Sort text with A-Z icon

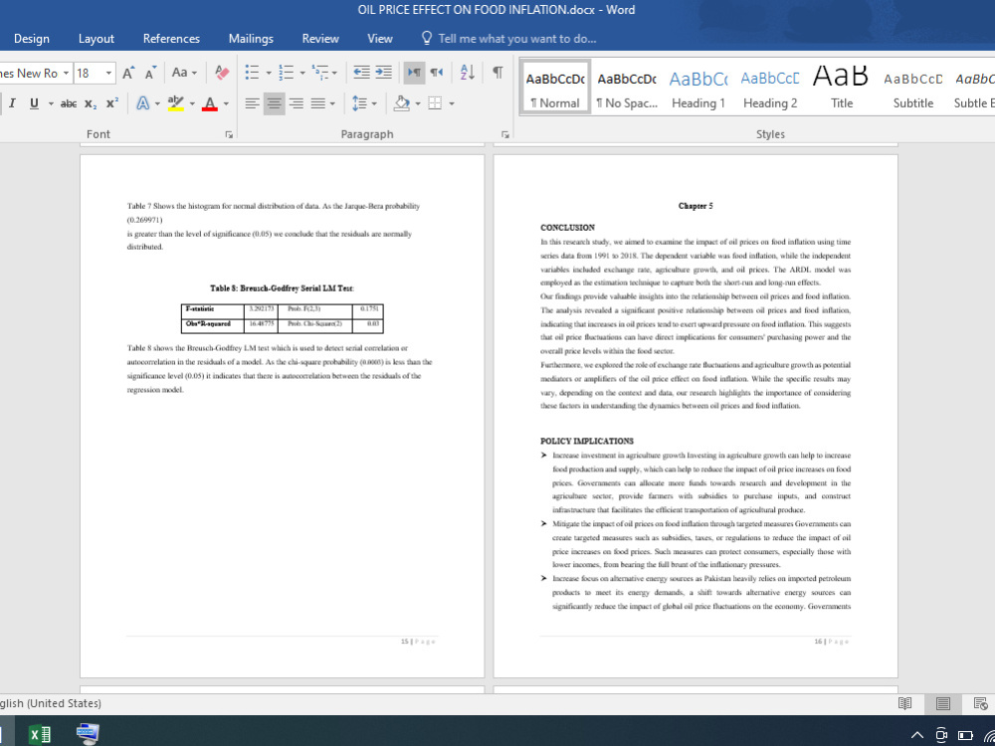click(467, 73)
